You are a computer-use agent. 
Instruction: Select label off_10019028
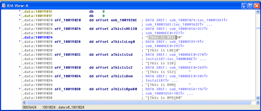68,42
